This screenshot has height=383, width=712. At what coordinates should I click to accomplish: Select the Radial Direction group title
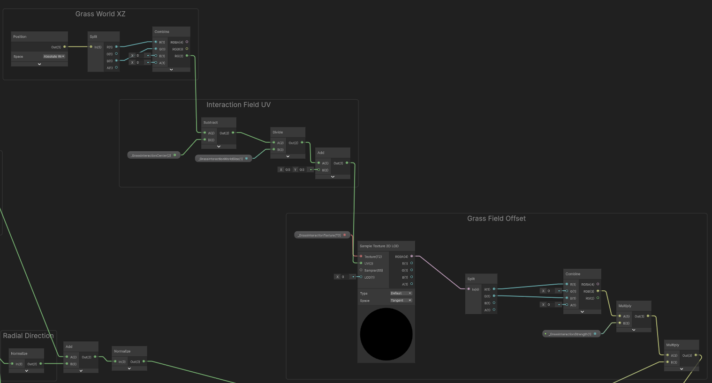[28, 336]
